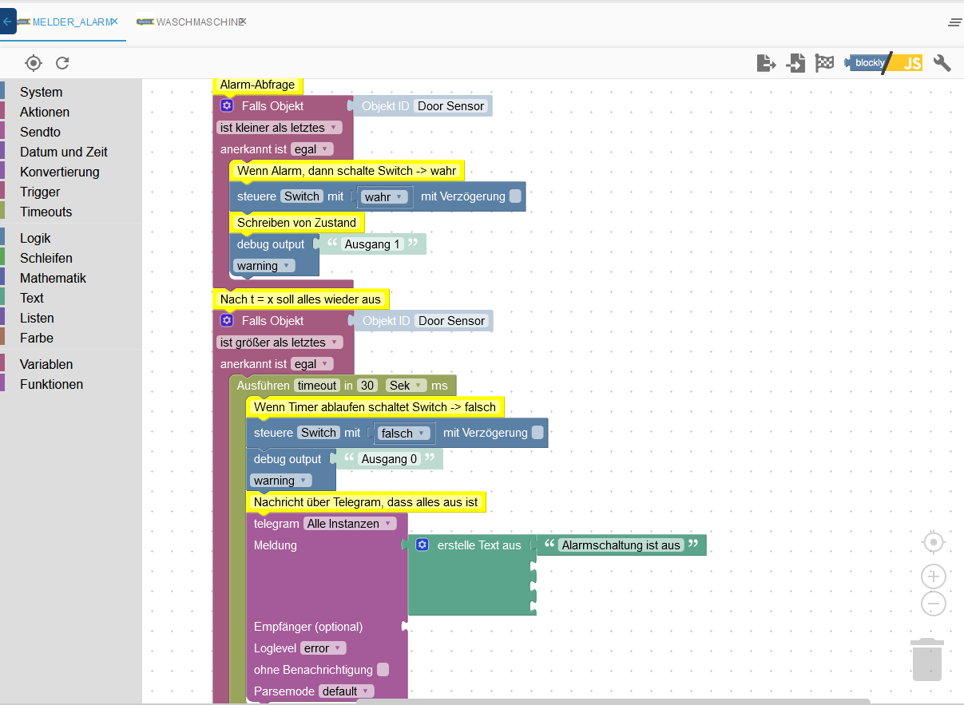The height and width of the screenshot is (705, 964).
Task: Open the Trigger block category
Action: pos(40,192)
